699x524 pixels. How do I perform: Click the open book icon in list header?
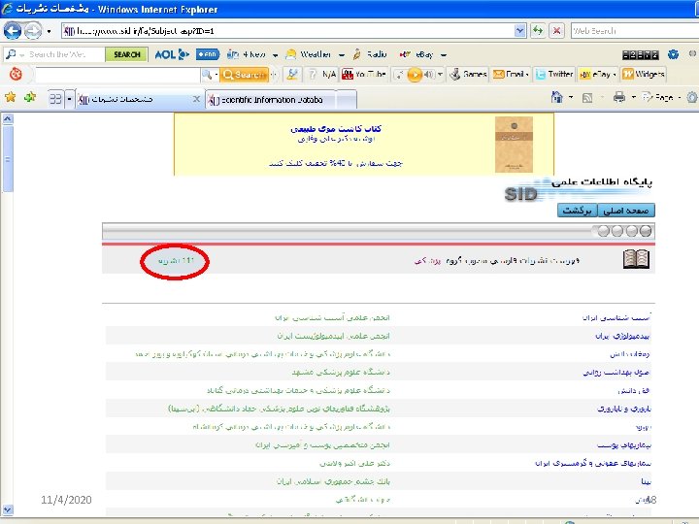coord(636,259)
